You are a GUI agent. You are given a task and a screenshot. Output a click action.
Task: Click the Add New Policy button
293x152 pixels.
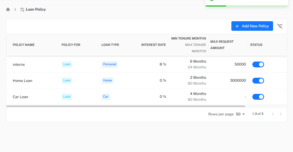click(252, 26)
